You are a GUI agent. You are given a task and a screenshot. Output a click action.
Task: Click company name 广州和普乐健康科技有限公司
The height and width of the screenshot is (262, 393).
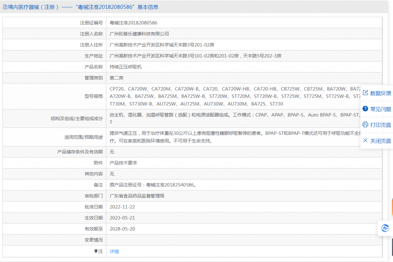[x=139, y=34]
